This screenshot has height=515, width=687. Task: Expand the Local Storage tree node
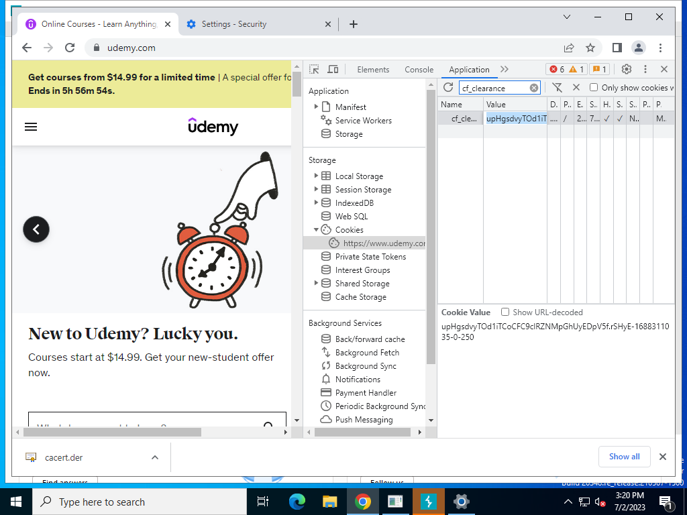click(x=316, y=176)
